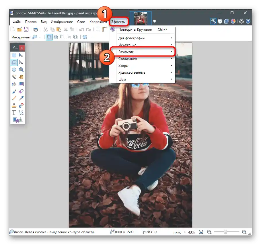Screen dimensions: 261x245
Task: Select the Lasso Select tool in the toolbox
Action: tap(14, 62)
